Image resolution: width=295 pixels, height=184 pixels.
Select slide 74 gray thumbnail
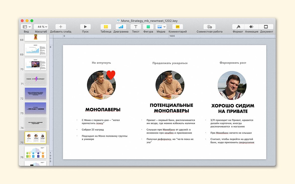pyautogui.click(x=35, y=123)
